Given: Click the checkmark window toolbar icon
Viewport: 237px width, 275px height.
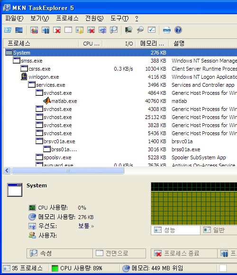Looking at the screenshot, I should 152,30.
